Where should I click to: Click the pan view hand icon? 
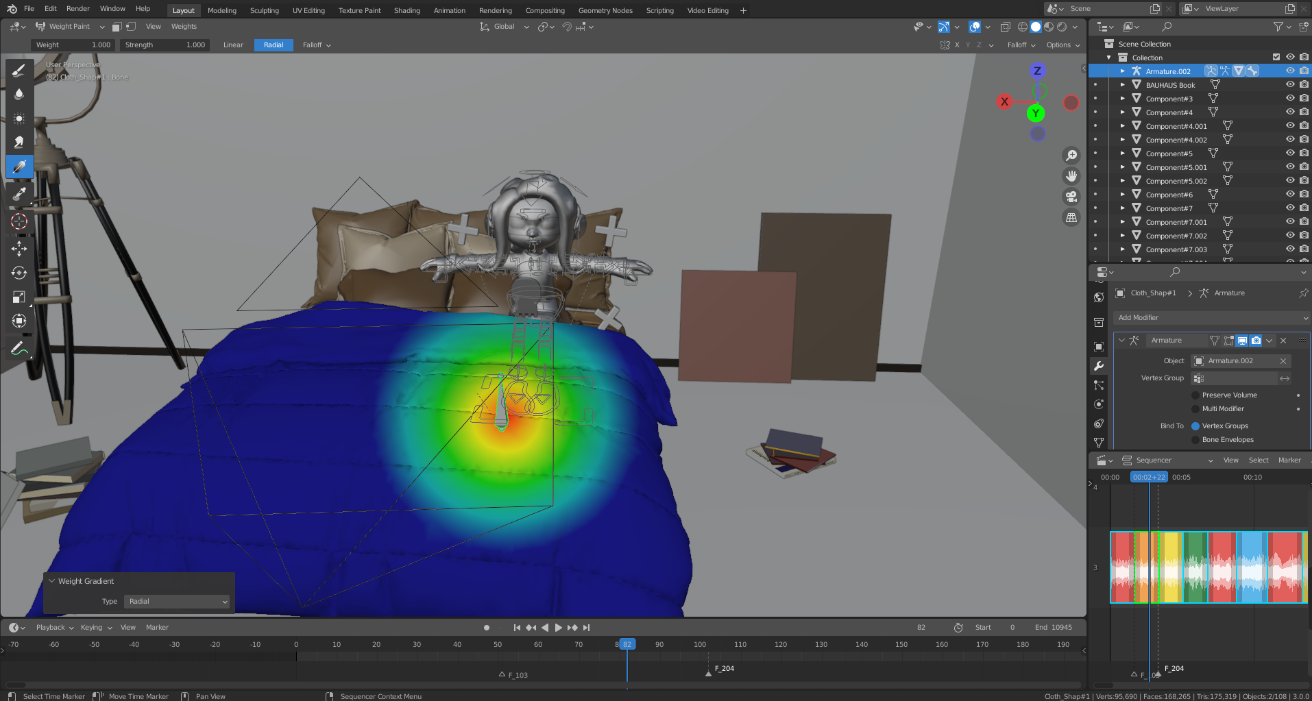[x=1071, y=176]
